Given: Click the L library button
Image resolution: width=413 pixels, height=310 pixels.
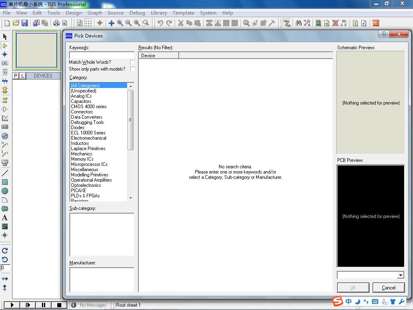Looking at the screenshot, I should [x=23, y=76].
